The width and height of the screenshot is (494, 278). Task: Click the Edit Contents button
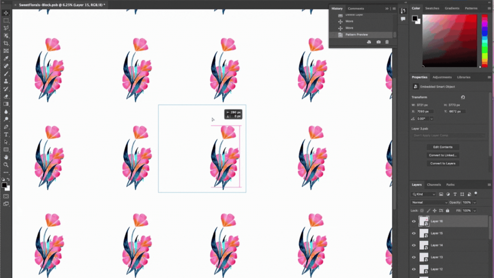click(x=443, y=147)
